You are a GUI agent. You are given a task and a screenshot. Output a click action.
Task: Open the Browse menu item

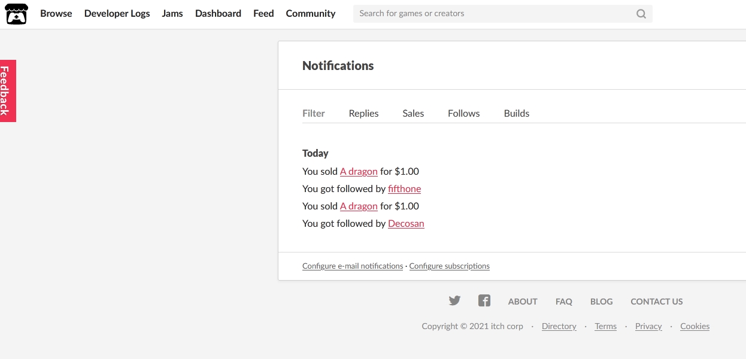[x=56, y=13]
